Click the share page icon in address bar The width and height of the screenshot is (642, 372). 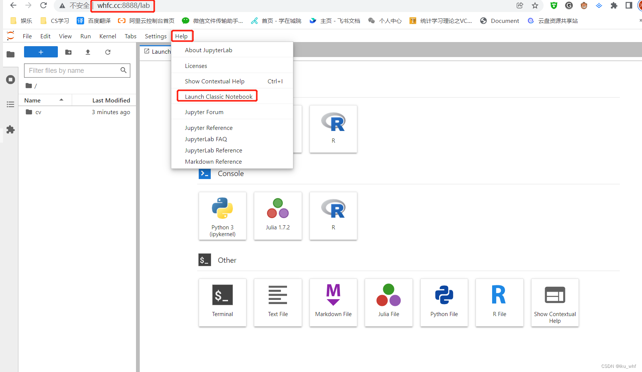[520, 5]
